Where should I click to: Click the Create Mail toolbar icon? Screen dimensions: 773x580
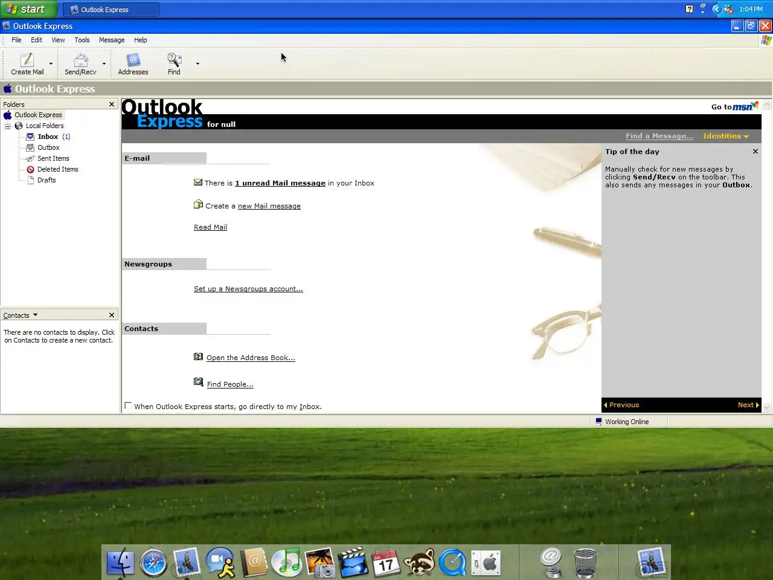point(27,63)
